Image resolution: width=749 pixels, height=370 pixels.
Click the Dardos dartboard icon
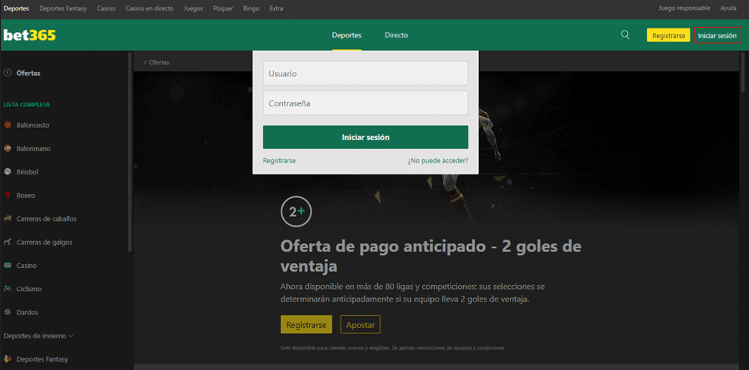point(7,312)
